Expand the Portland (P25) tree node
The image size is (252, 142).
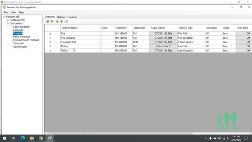click(7, 20)
